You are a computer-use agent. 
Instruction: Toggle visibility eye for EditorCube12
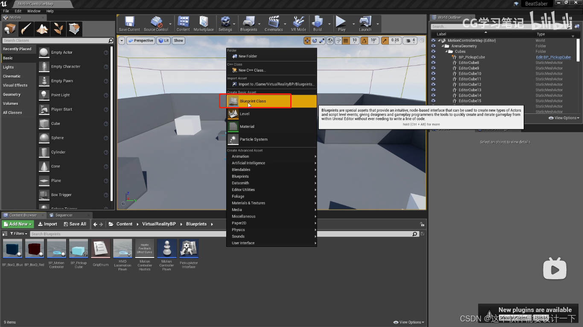pyautogui.click(x=434, y=84)
